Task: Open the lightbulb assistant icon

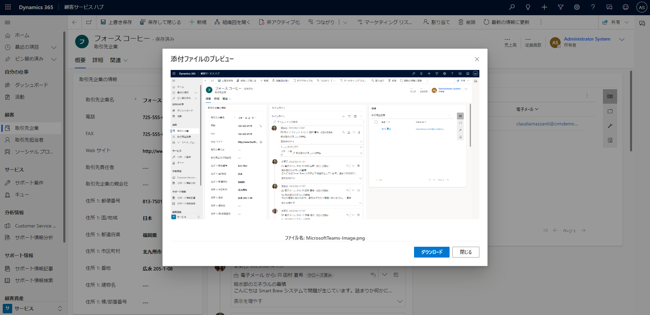Action: click(528, 7)
